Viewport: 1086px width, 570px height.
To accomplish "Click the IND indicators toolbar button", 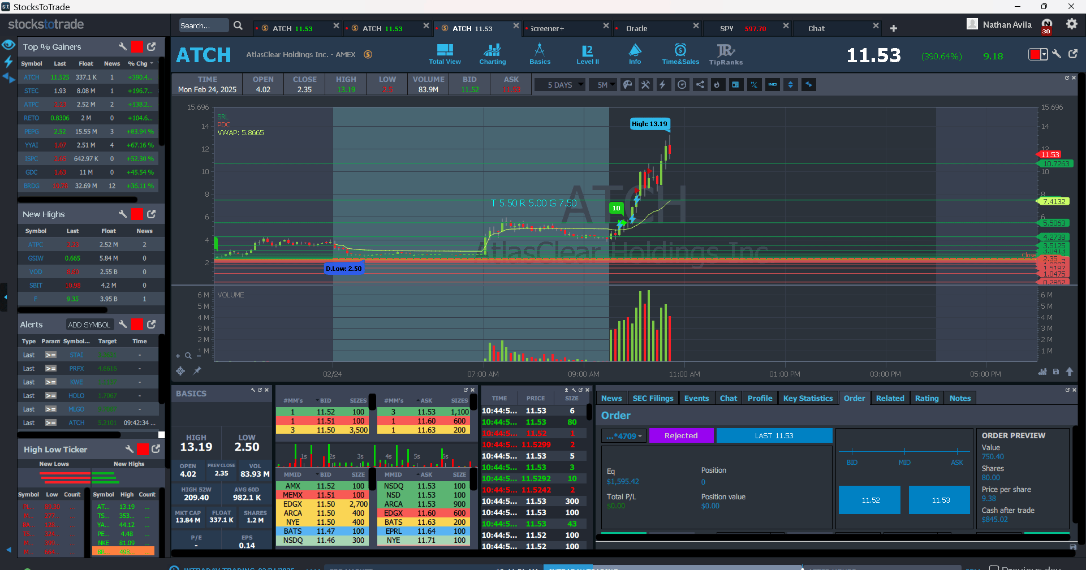I will coord(772,85).
